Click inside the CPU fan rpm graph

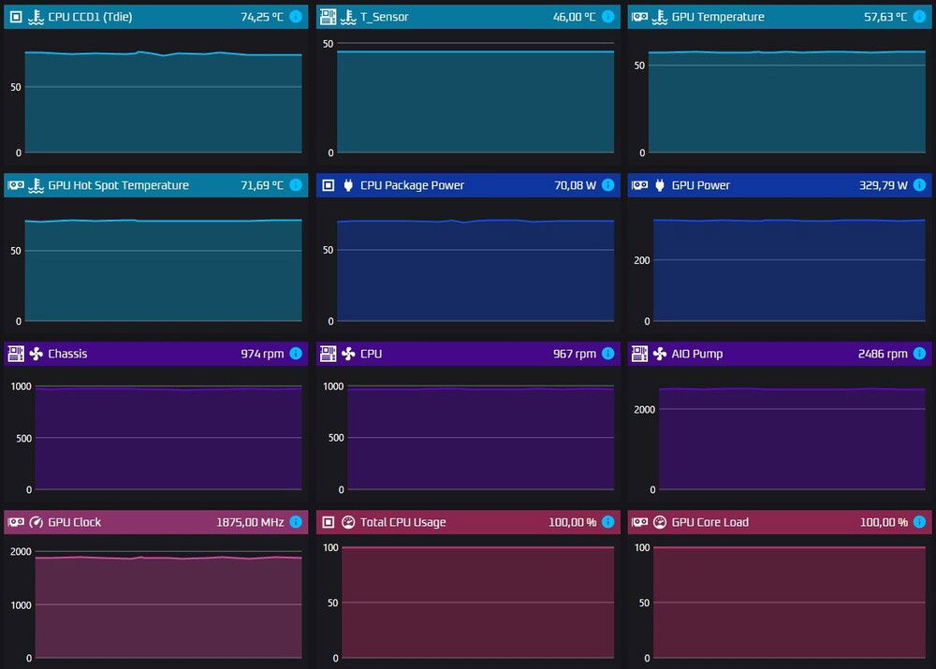(480, 440)
